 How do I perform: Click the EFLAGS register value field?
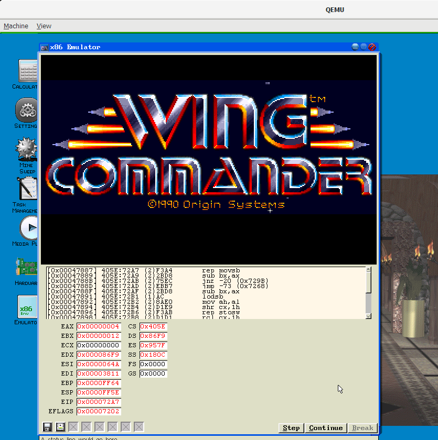99,411
